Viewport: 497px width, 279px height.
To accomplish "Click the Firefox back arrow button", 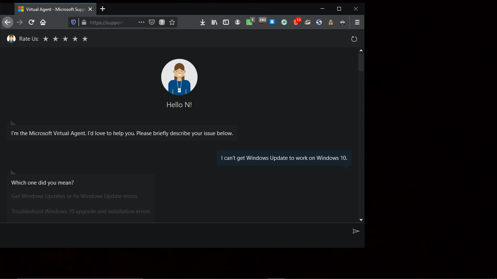I will pos(8,22).
